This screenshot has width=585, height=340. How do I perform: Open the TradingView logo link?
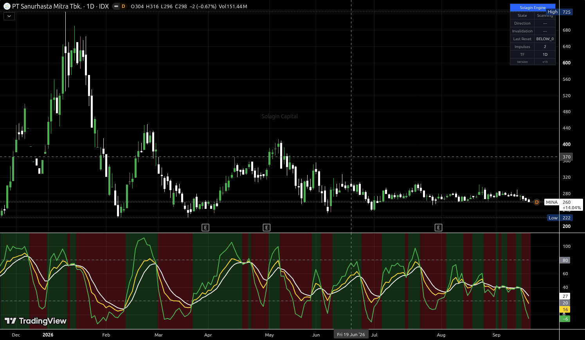point(36,321)
